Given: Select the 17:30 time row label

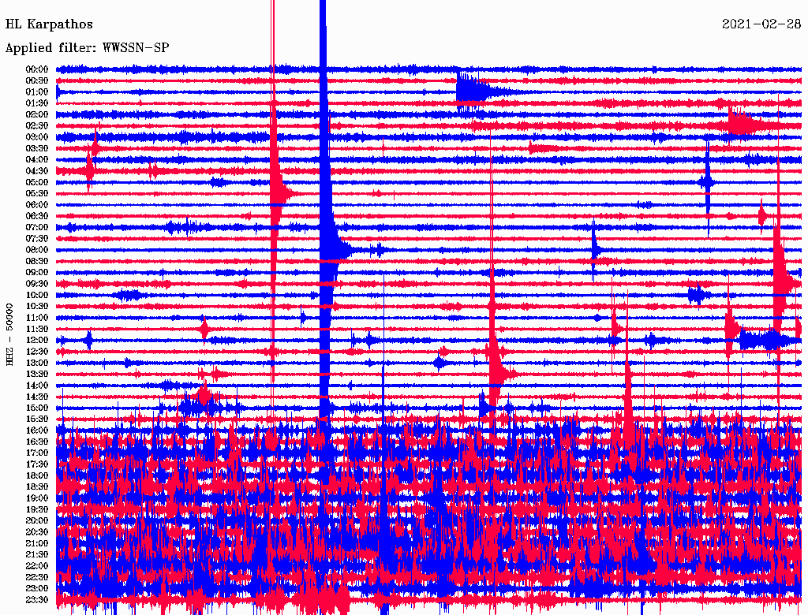Looking at the screenshot, I should click(37, 464).
